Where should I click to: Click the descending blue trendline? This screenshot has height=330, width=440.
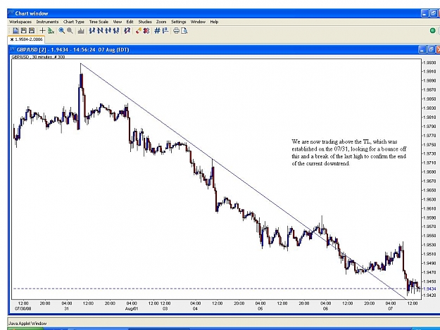pos(244,182)
